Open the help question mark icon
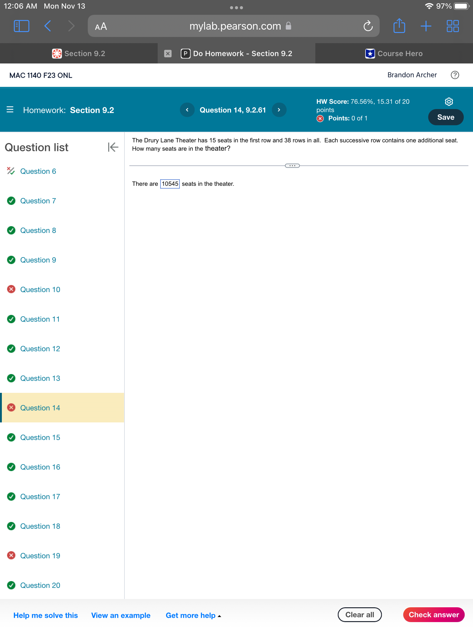The image size is (473, 631). point(455,75)
